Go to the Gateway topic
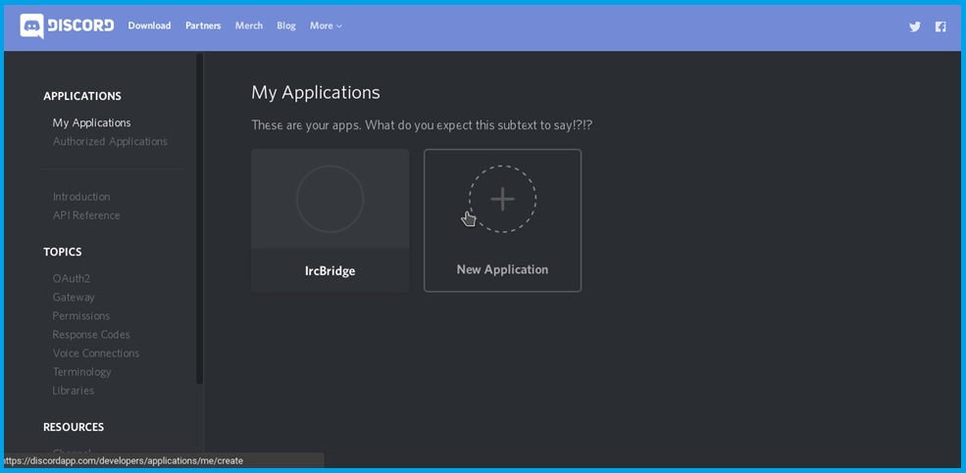Viewport: 966px width, 473px height. 74,297
